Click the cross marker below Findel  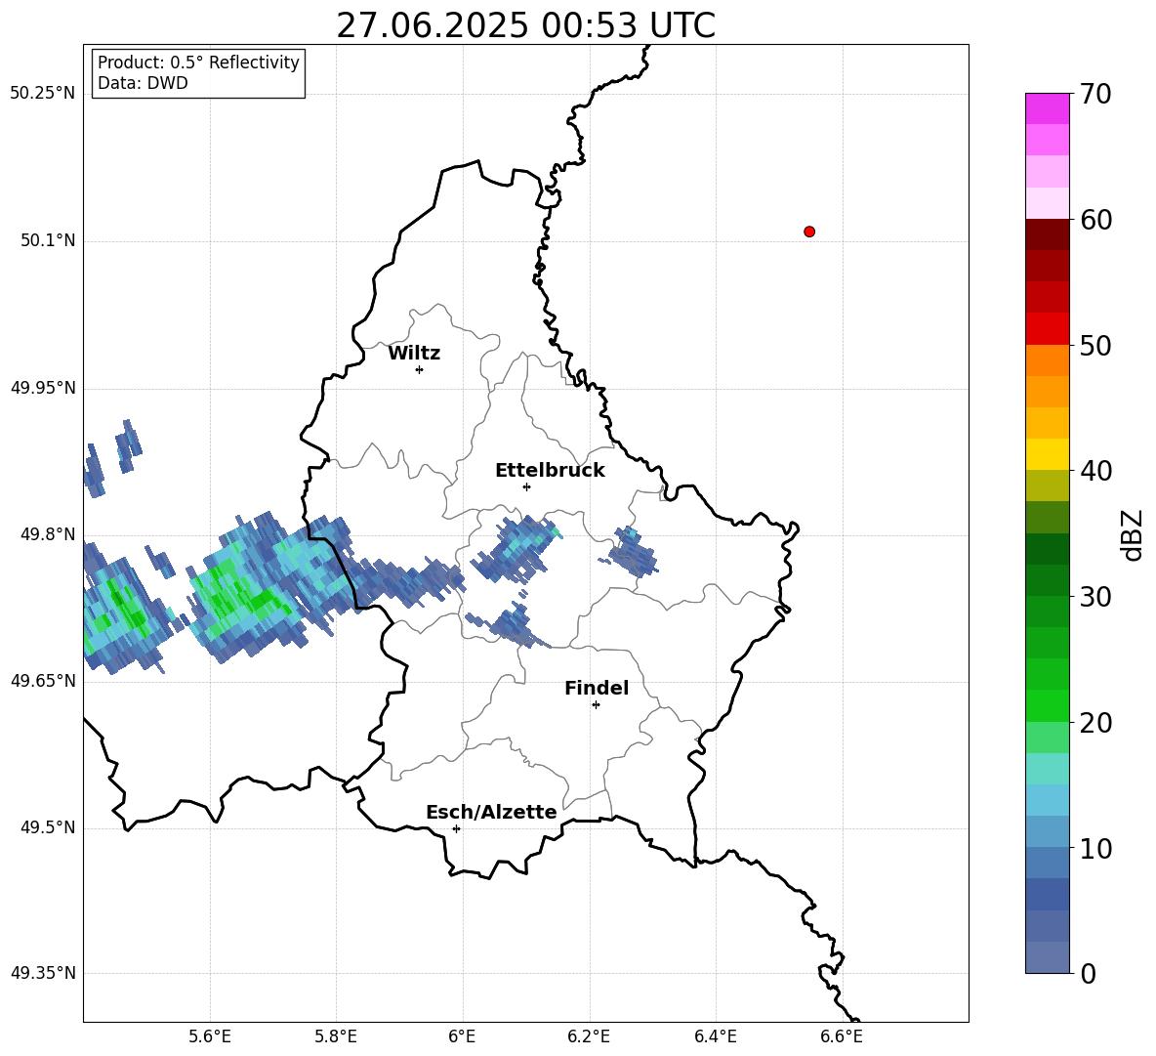click(x=597, y=705)
